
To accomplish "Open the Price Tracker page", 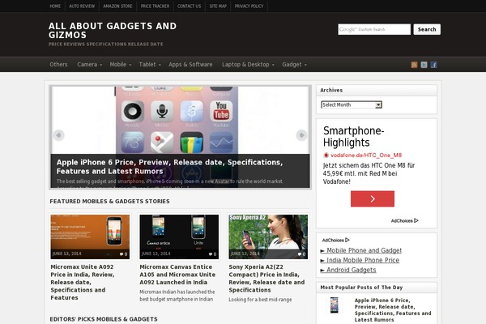I will point(155,6).
